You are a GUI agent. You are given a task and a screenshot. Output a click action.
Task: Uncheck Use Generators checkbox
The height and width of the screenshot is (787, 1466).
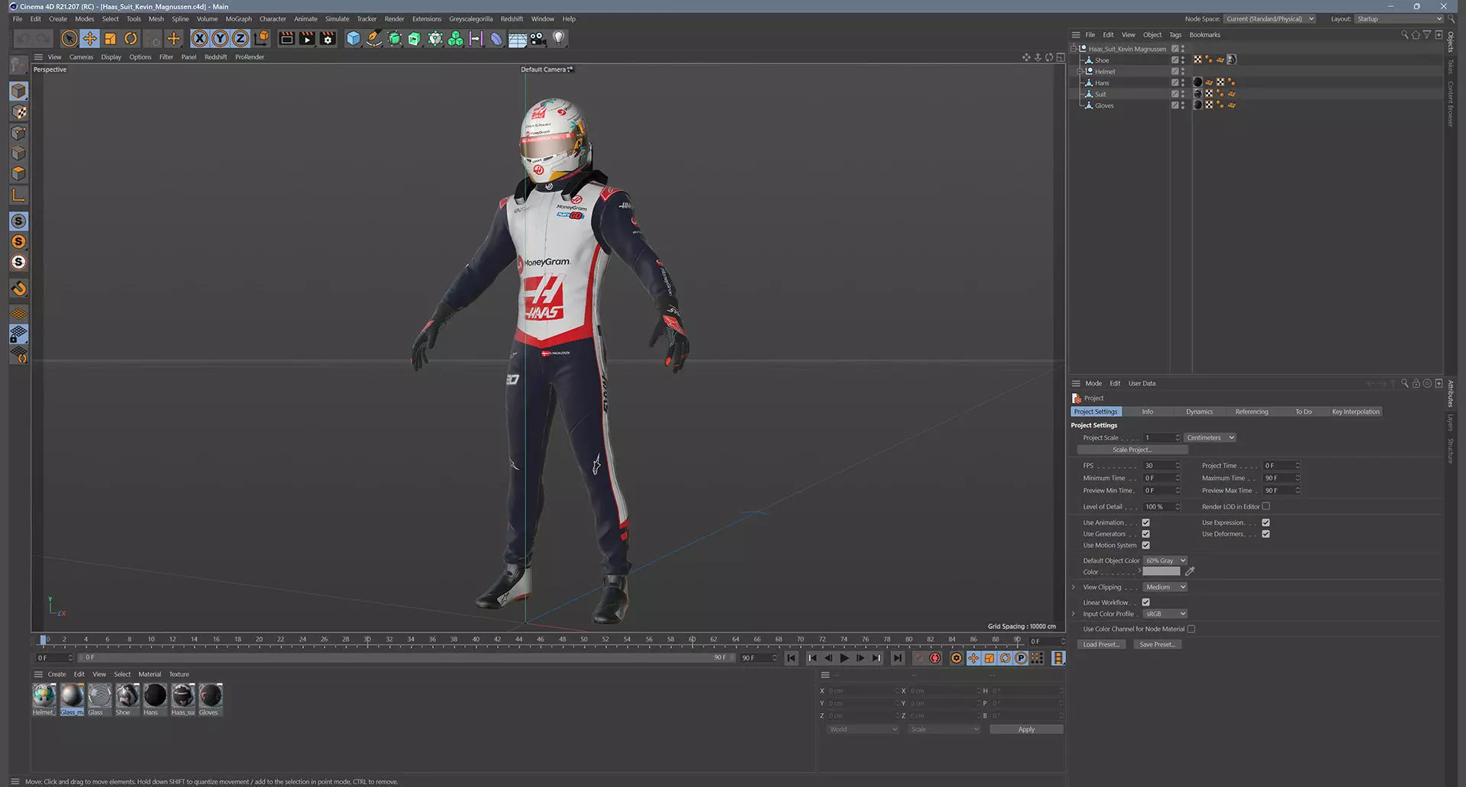(1146, 534)
